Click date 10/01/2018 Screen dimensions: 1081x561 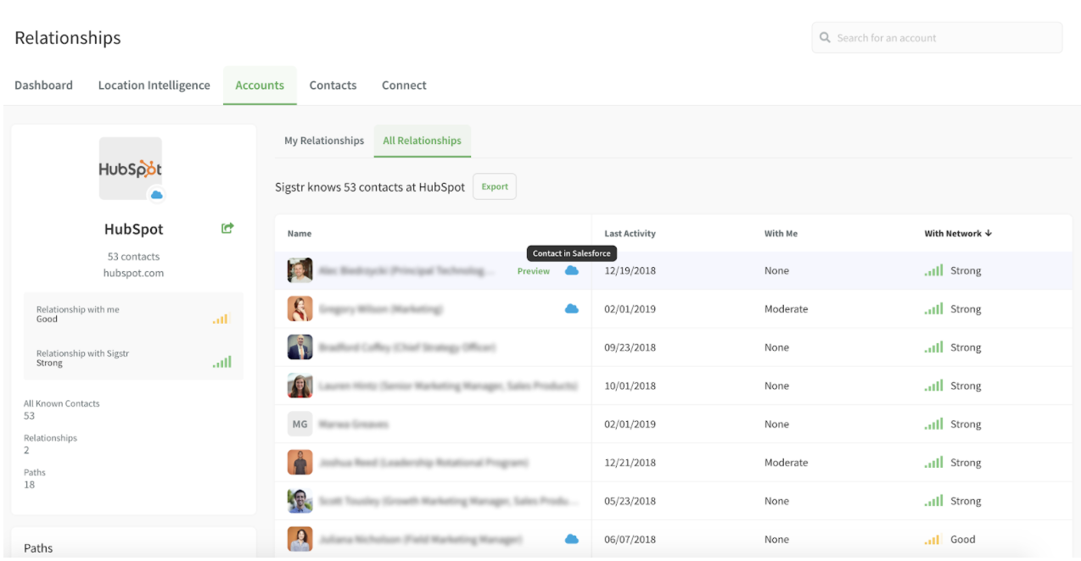[630, 386]
